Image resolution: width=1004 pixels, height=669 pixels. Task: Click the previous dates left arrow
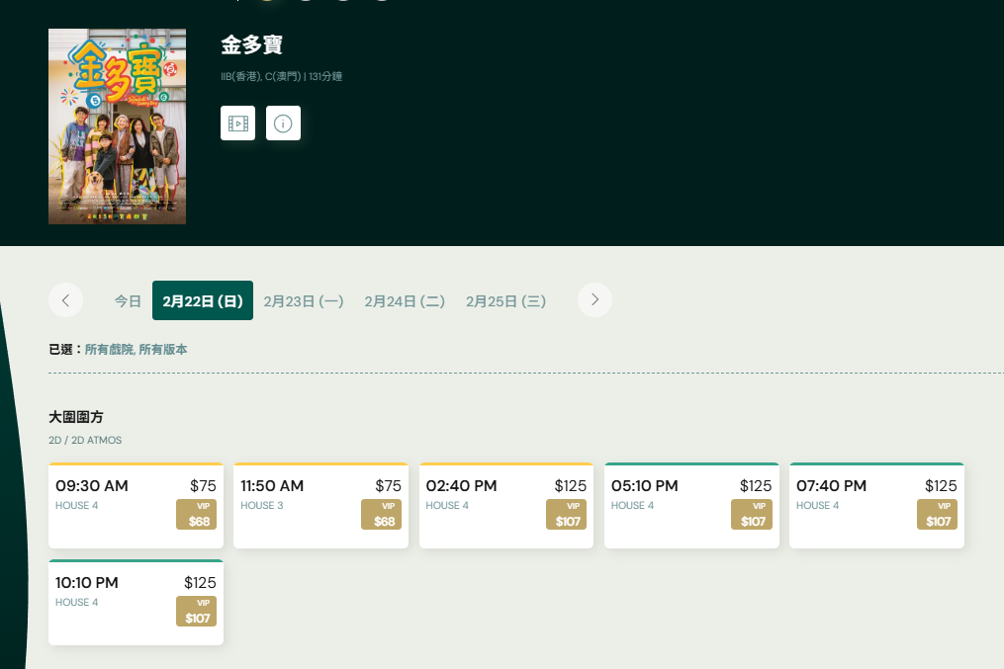pyautogui.click(x=65, y=300)
